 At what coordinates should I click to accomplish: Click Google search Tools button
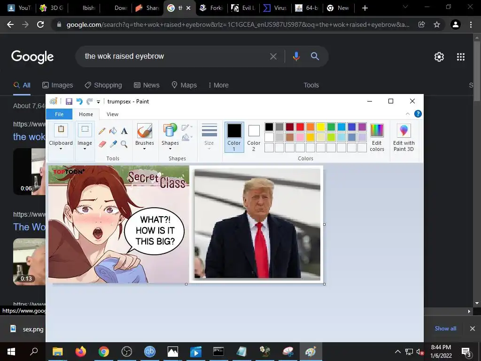[311, 85]
